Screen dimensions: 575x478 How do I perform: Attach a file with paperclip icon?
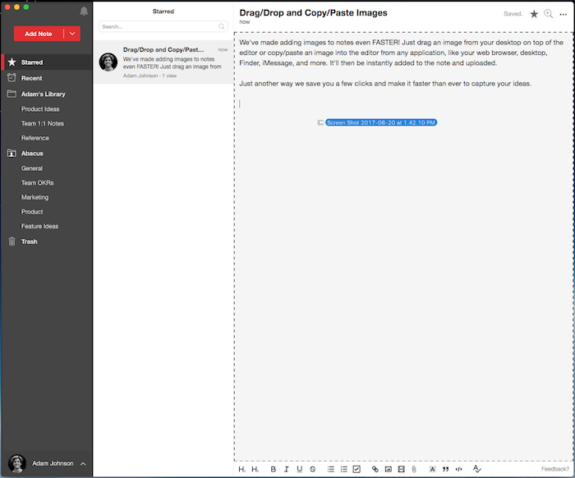pos(413,469)
